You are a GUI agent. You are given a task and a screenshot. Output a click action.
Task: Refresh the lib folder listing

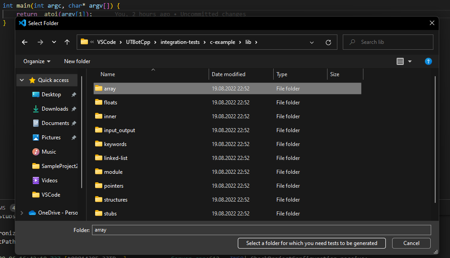point(328,43)
